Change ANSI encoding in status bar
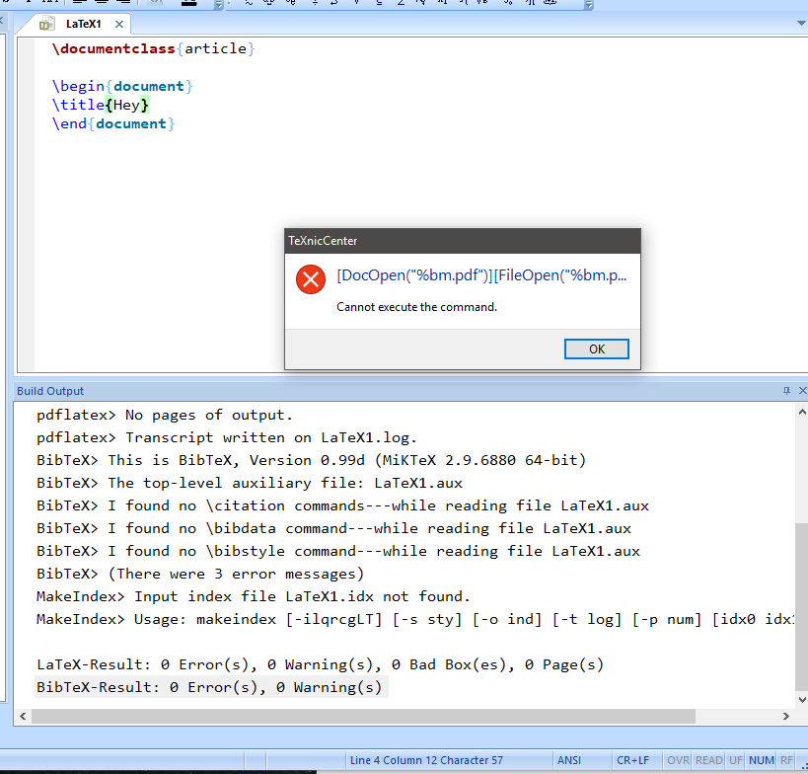Image resolution: width=808 pixels, height=774 pixels. click(x=569, y=760)
